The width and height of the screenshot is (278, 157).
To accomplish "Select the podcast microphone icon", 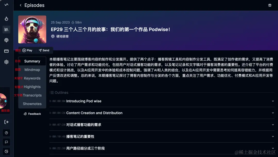I will point(6,40).
